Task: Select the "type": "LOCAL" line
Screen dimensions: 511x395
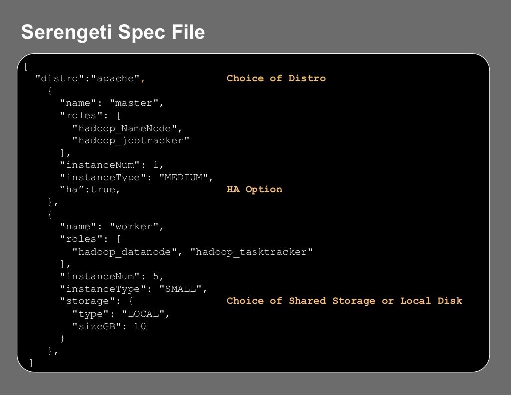Action: [x=121, y=314]
